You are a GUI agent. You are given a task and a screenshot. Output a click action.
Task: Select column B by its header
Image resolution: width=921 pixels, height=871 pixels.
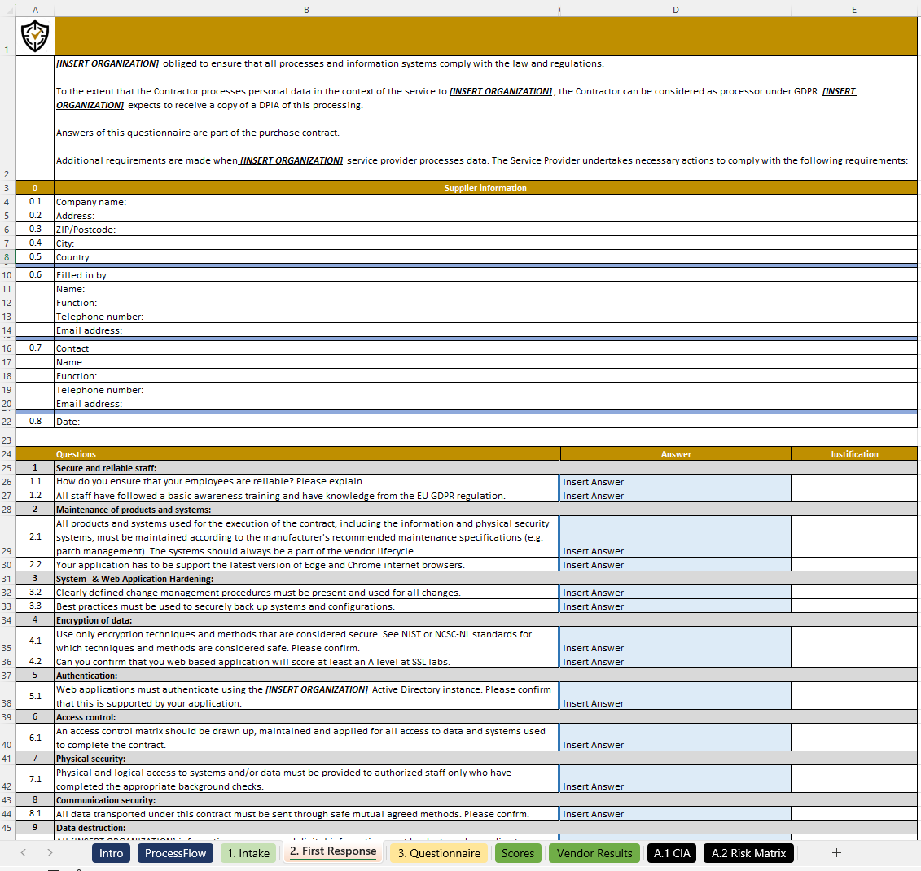click(x=306, y=9)
